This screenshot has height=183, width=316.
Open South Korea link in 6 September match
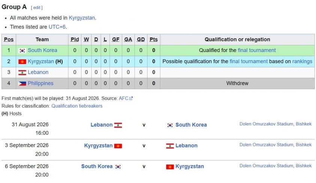97,166
